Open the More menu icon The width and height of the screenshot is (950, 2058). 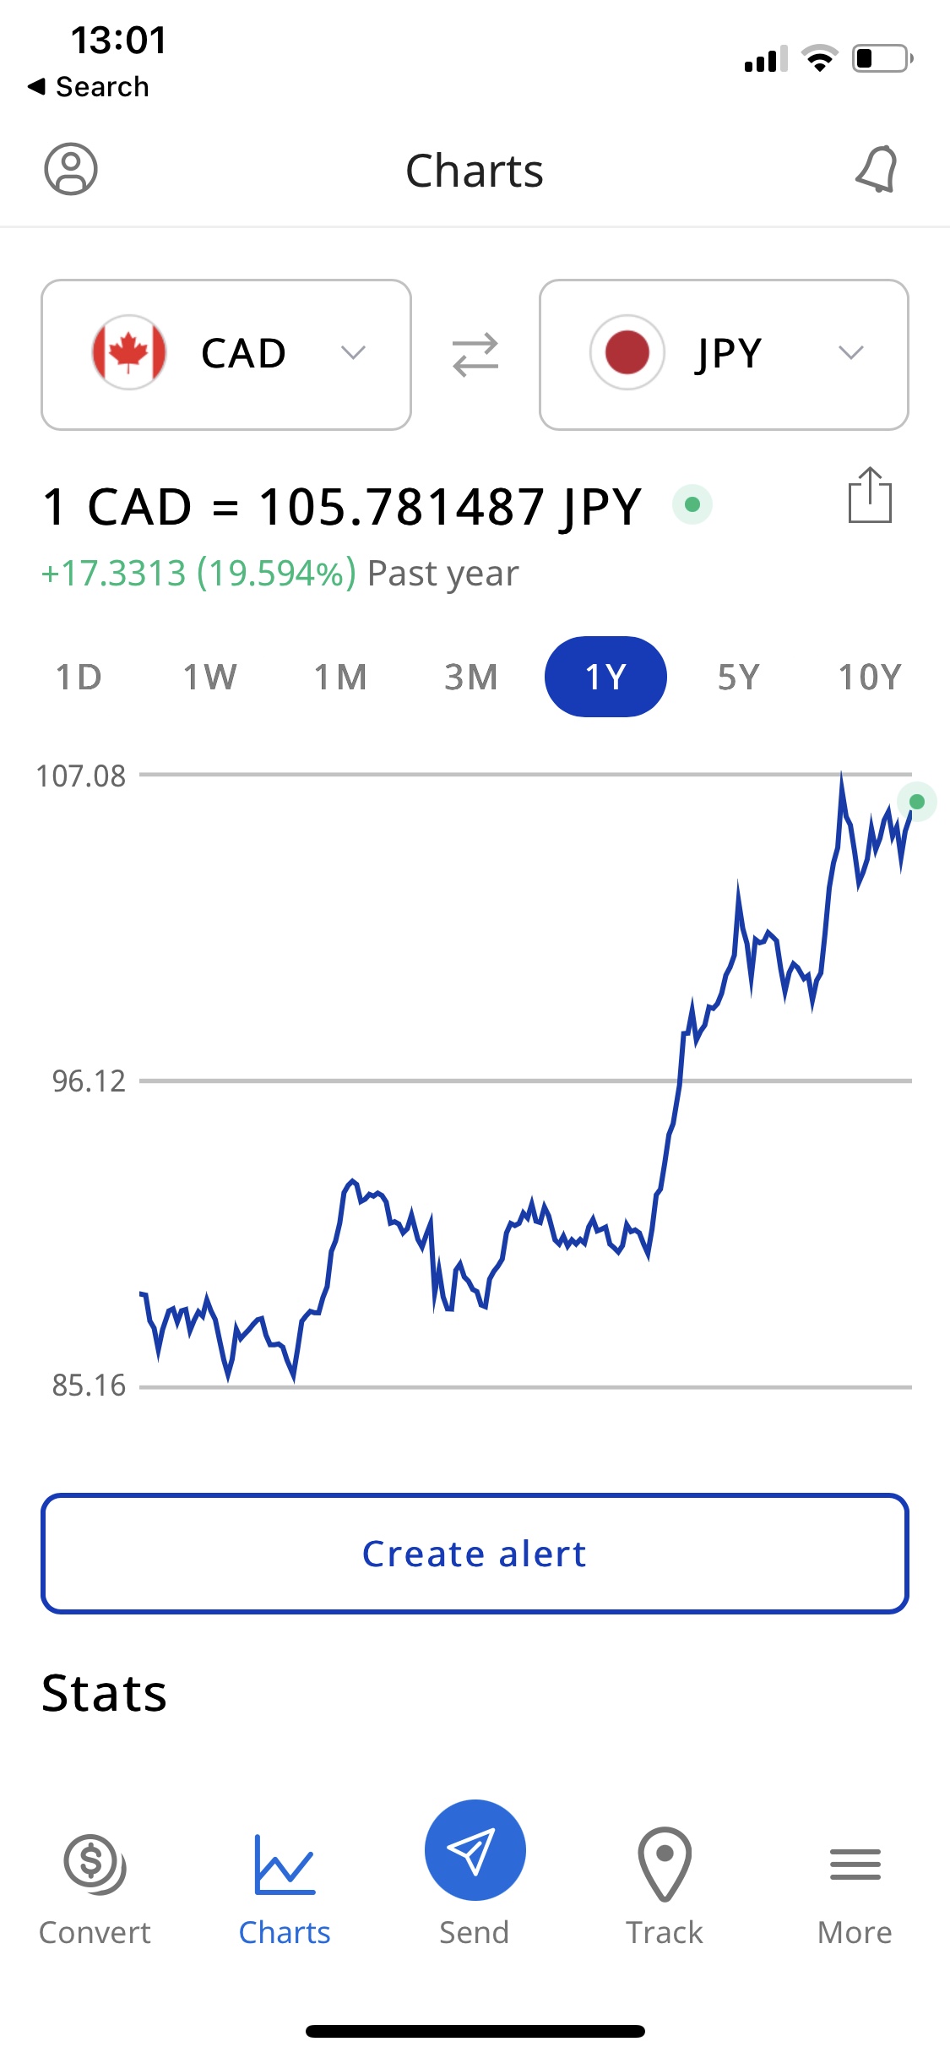coord(855,1865)
